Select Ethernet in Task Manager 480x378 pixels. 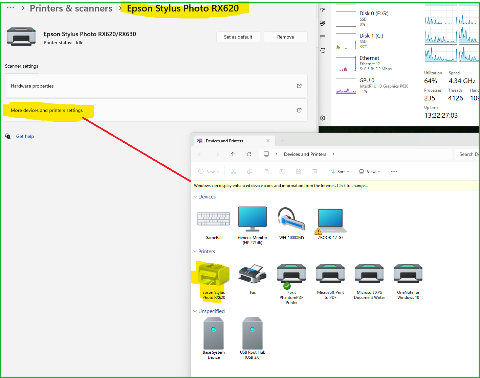tap(375, 63)
